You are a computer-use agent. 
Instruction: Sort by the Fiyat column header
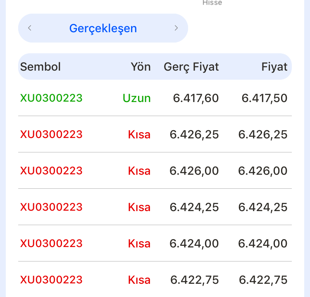pos(274,67)
